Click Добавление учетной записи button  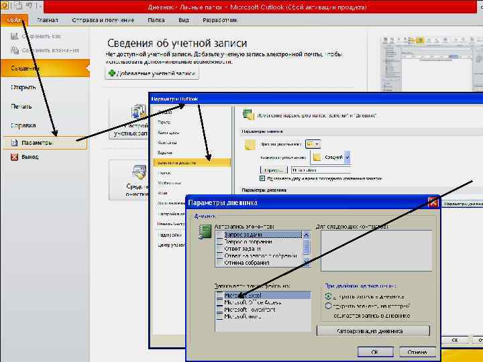pyautogui.click(x=152, y=73)
